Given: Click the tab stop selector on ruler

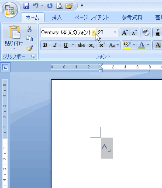Looking at the screenshot, I should (x=5, y=67).
